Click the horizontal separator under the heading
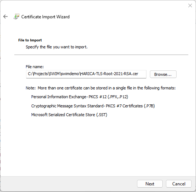This screenshot has width=196, height=192. [x=101, y=55]
